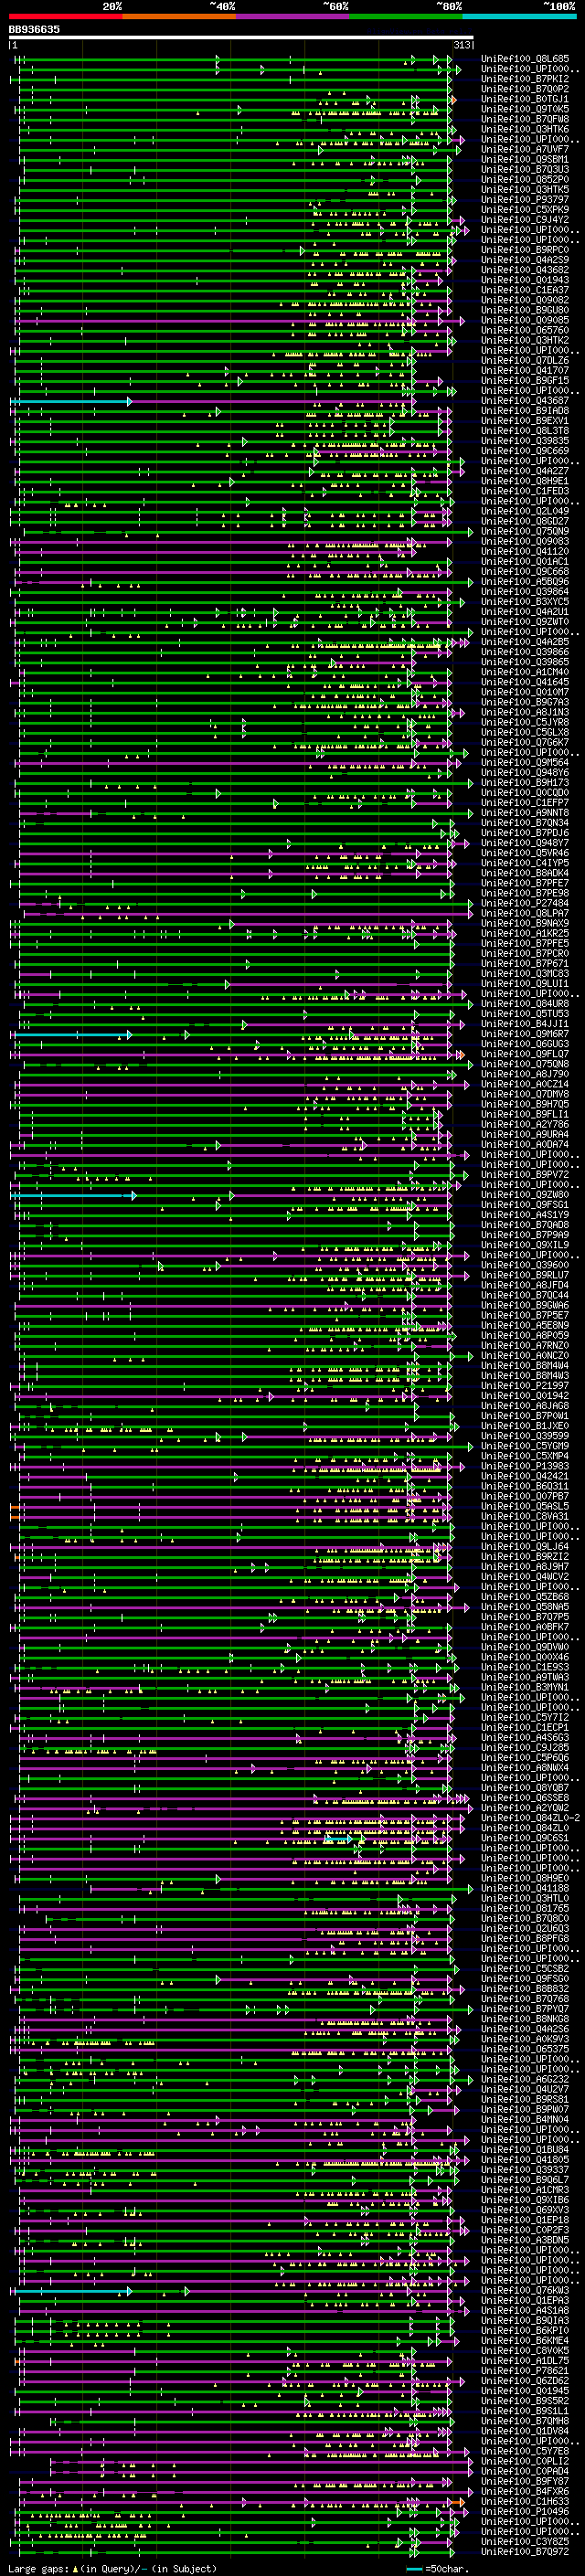Image resolution: width=585 pixels, height=2576 pixels.
Task: Click the =50char. scale legend
Action: pos(436,2568)
